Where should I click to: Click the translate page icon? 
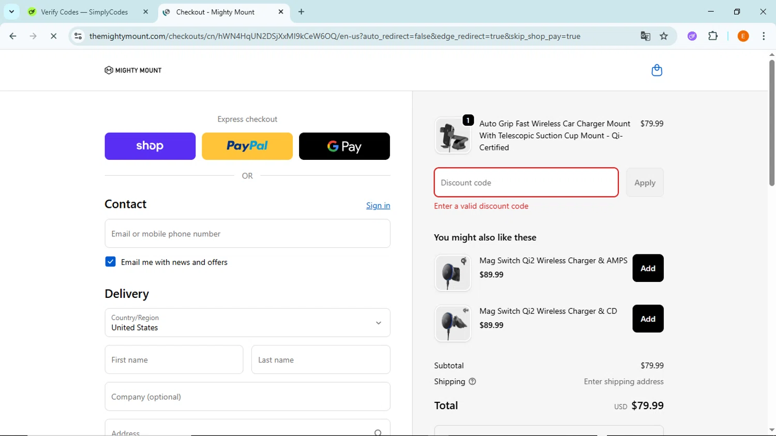tap(645, 36)
